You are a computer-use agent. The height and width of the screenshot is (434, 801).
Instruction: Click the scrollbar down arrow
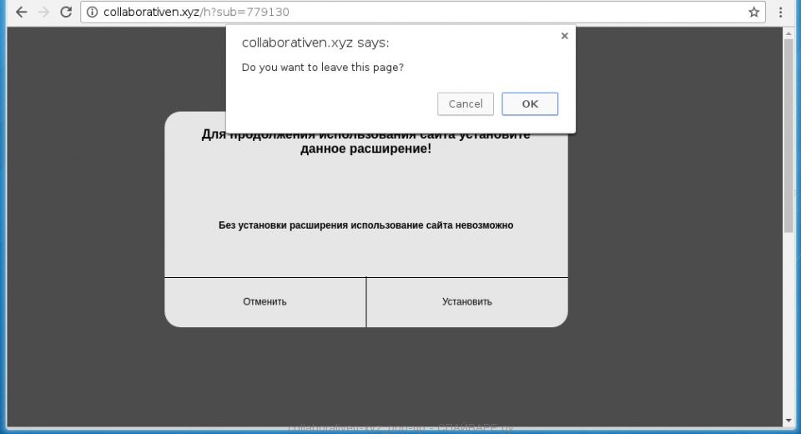pos(788,419)
